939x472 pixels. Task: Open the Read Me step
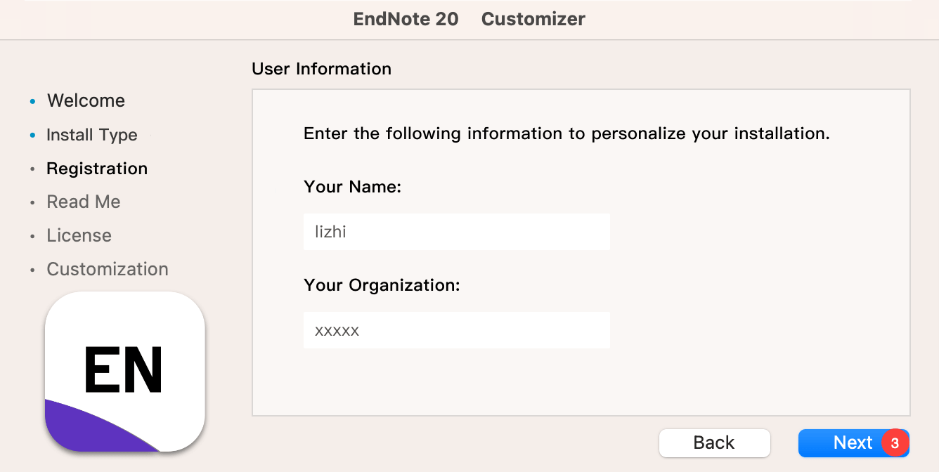(x=83, y=202)
